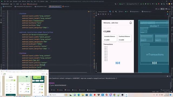Viewport: 173px width, 97px height.
Task: Click the Windows taskbar Search box
Action: [x=59, y=95]
